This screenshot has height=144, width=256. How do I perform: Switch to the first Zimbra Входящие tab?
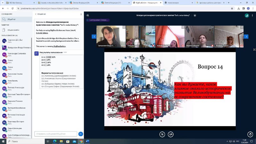pos(84,3)
